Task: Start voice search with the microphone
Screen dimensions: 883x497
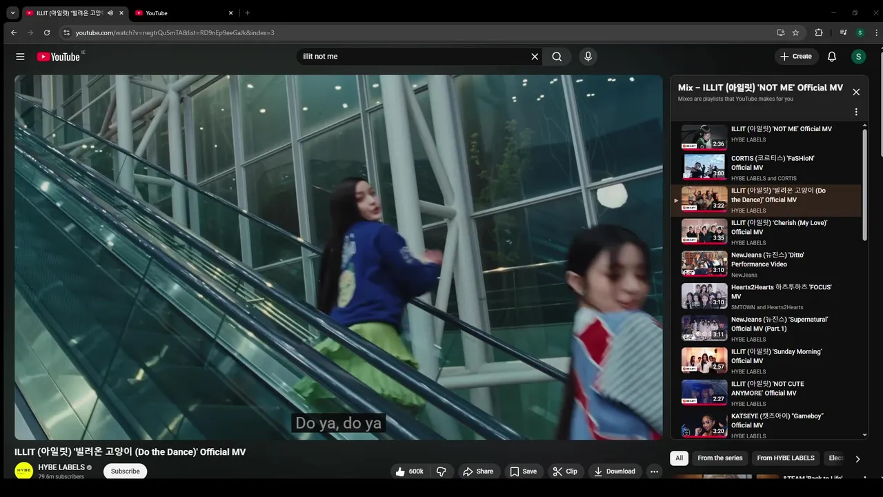Action: tap(588, 57)
